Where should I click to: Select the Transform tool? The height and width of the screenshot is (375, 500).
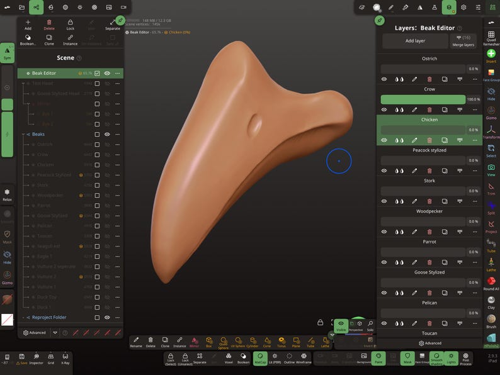coord(491,132)
